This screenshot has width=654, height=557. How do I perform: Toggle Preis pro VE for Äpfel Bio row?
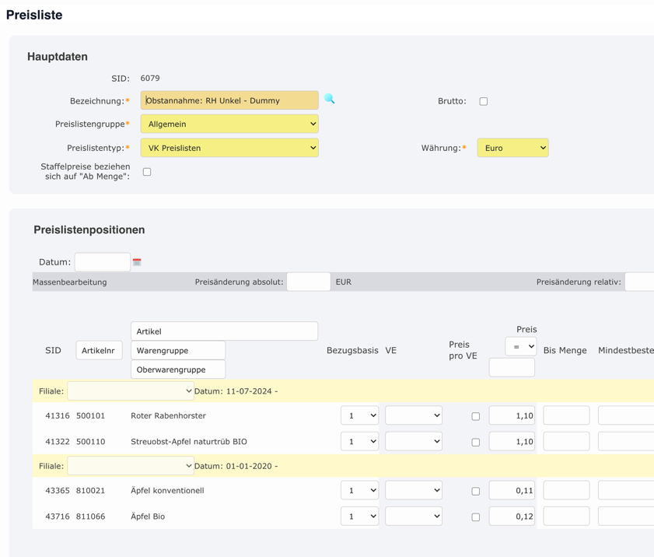tap(475, 516)
